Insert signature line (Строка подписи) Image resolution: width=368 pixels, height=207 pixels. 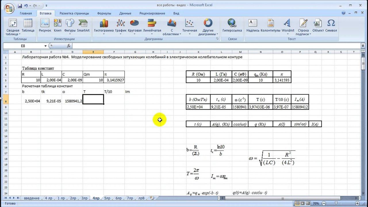pos(303,27)
